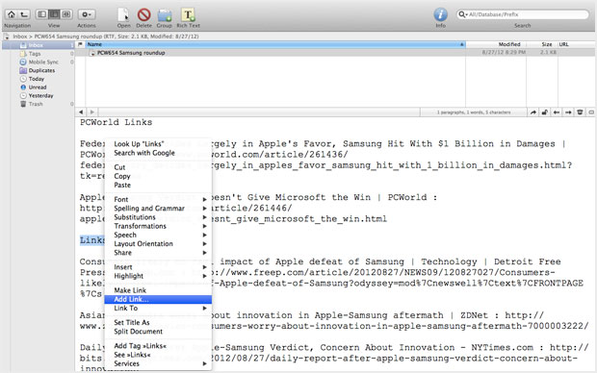
Task: Sort list by the Modified column
Action: pyautogui.click(x=496, y=44)
